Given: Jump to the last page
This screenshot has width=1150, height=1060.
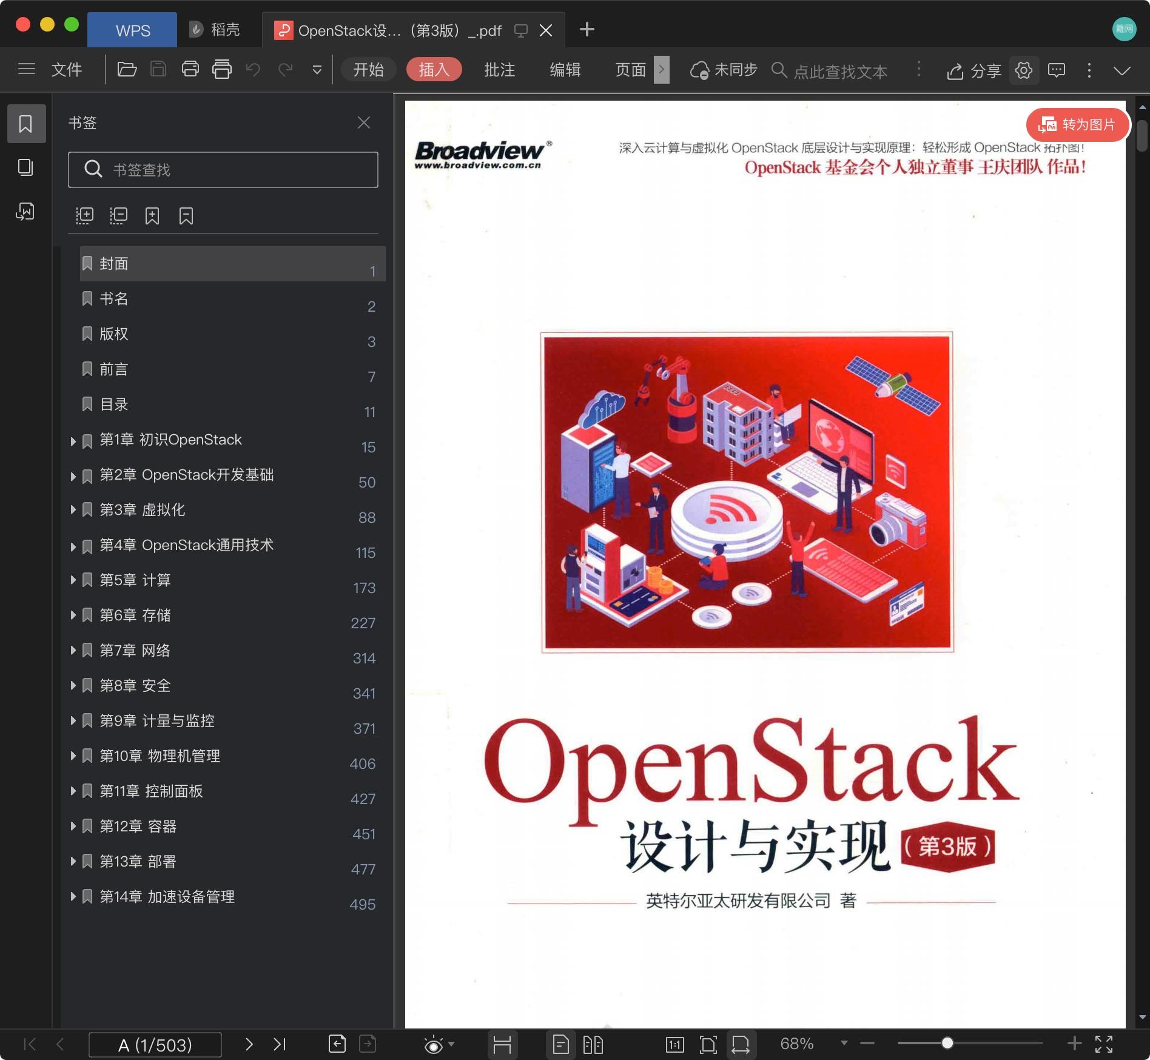Looking at the screenshot, I should [280, 1044].
